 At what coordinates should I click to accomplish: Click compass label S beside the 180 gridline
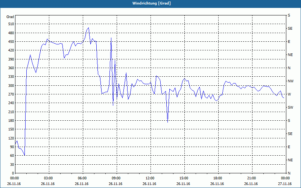coord(289,121)
